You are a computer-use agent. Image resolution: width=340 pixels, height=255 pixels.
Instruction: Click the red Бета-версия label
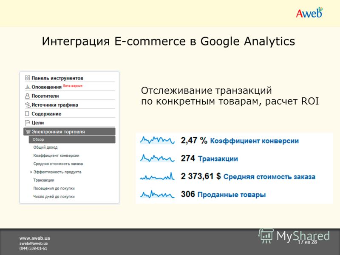(73, 86)
